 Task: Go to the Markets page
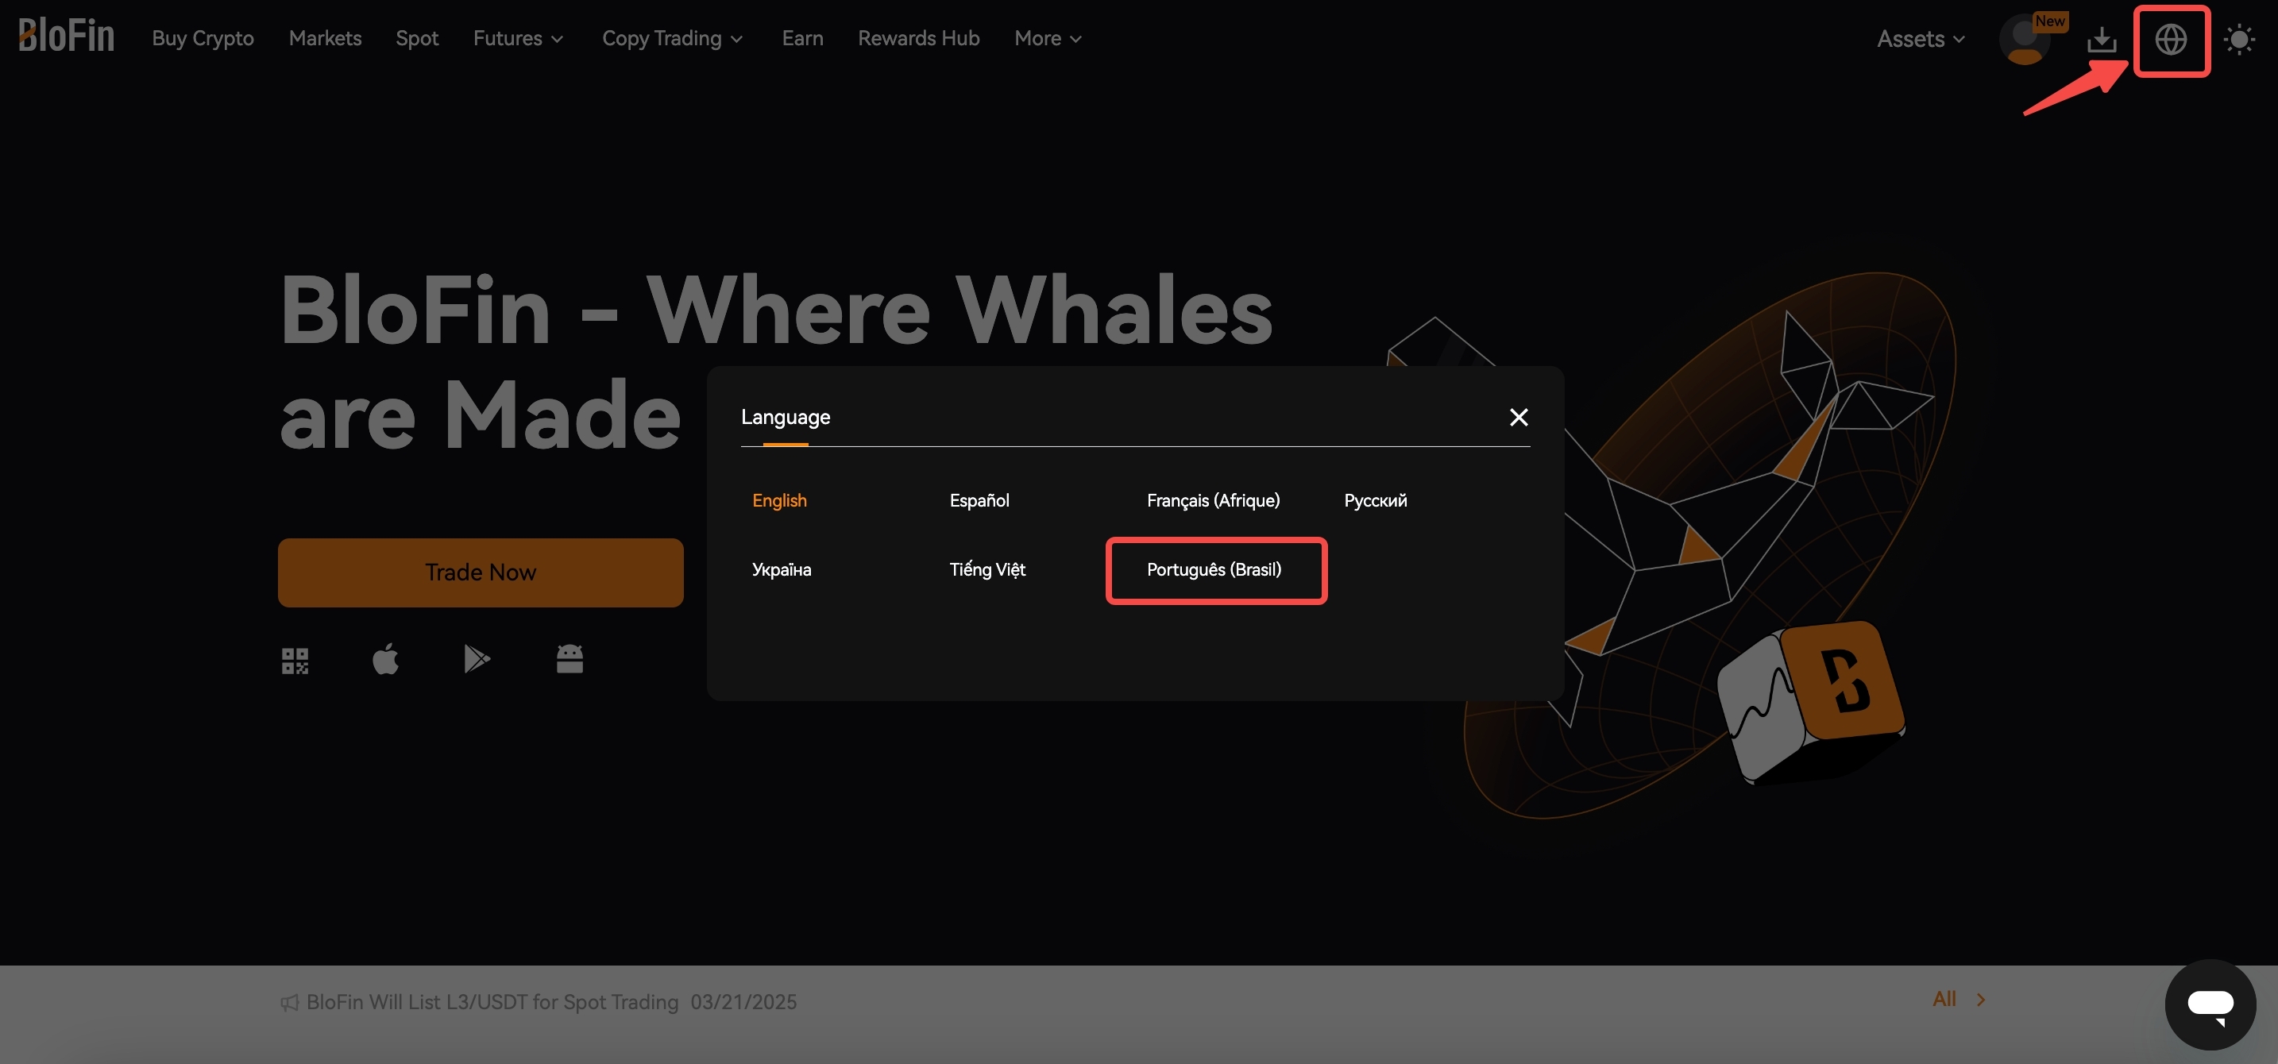click(325, 38)
